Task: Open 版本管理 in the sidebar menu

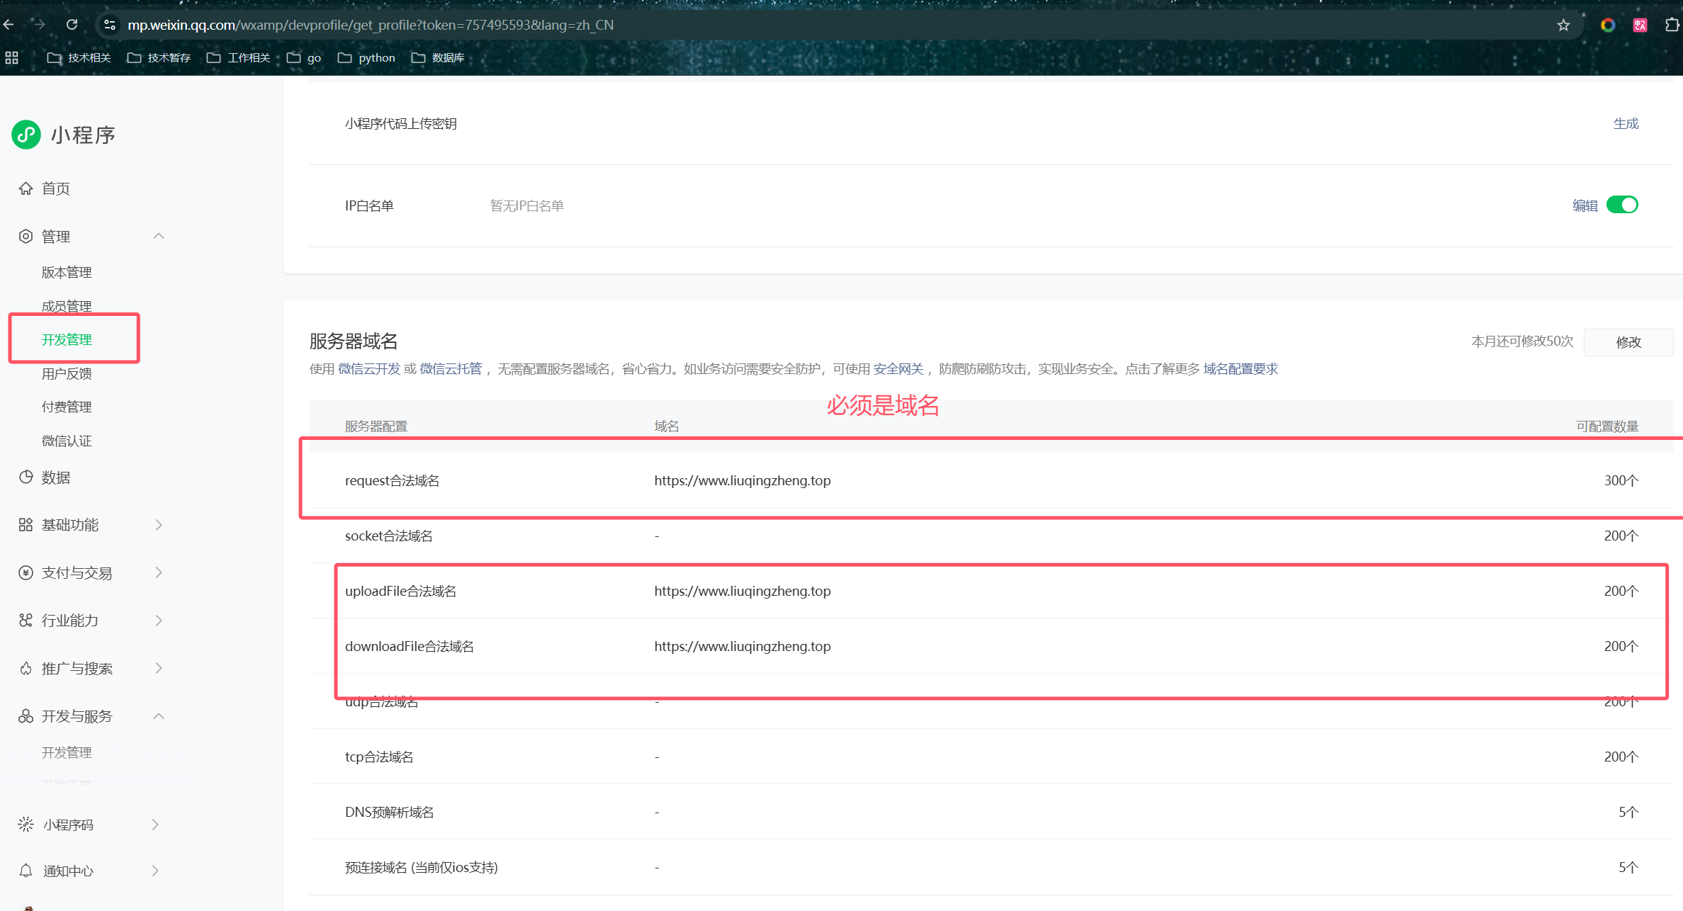Action: click(67, 273)
